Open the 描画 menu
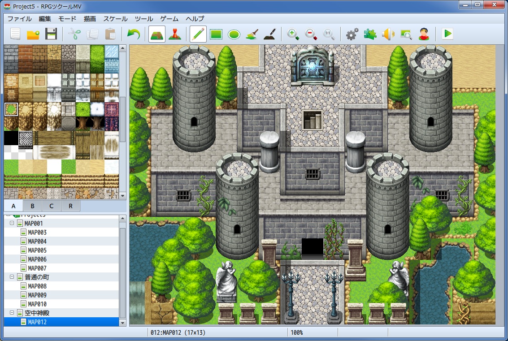Image resolution: width=508 pixels, height=341 pixels. click(x=90, y=19)
